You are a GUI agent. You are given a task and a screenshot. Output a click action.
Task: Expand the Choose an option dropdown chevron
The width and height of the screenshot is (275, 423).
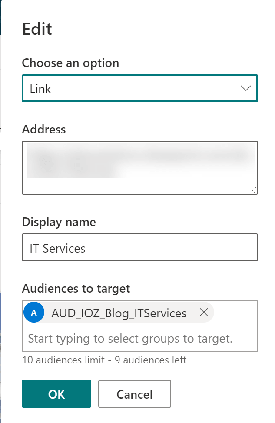(x=245, y=88)
